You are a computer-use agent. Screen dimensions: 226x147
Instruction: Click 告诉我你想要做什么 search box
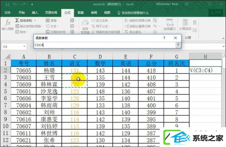(x=133, y=13)
